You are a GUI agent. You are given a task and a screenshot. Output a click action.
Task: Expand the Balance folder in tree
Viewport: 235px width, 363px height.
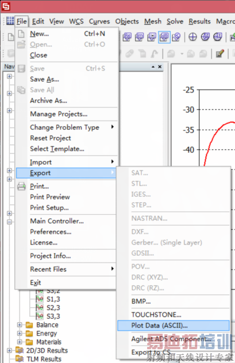click(20, 325)
